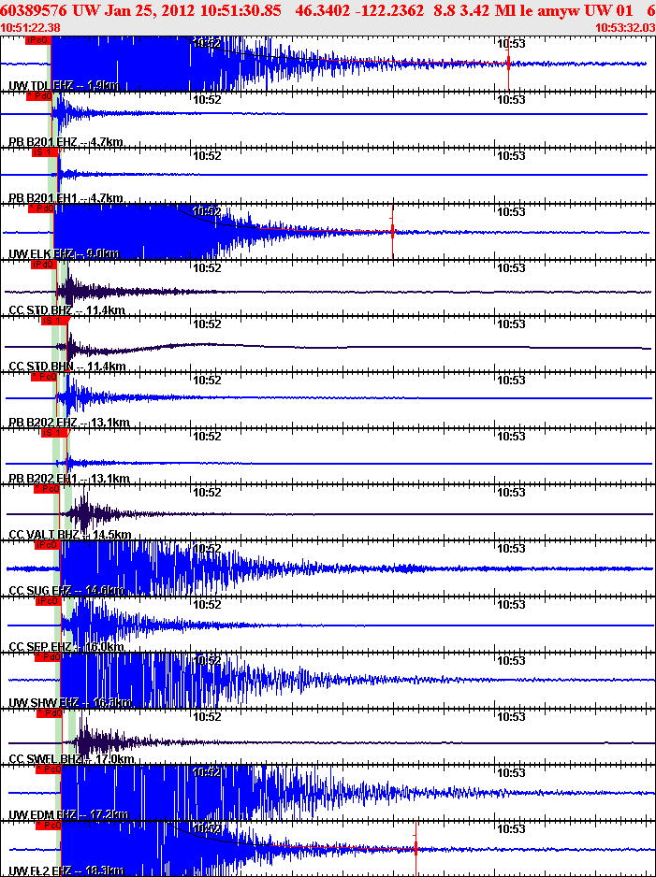Click the coordinates '46.3402 -122.2362' in header
The height and width of the screenshot is (877, 656).
point(360,11)
